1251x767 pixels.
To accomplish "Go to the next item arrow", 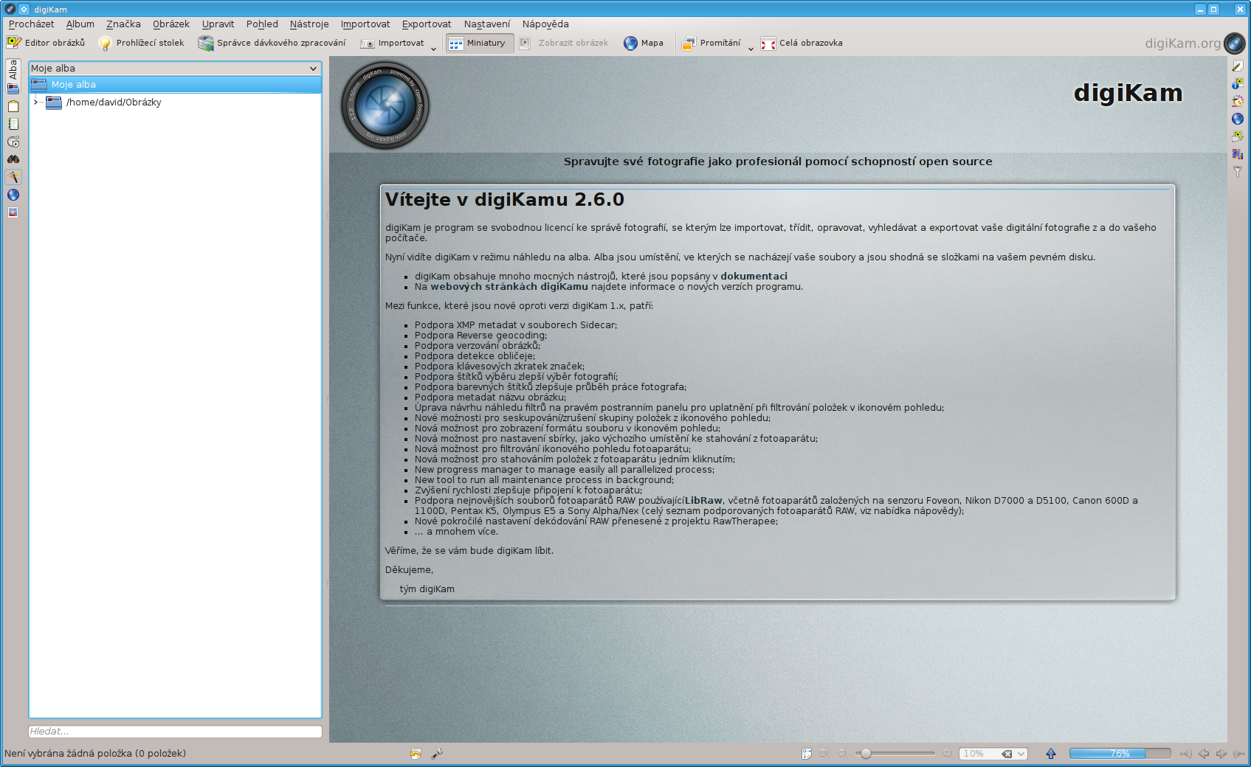I will coord(1221,754).
